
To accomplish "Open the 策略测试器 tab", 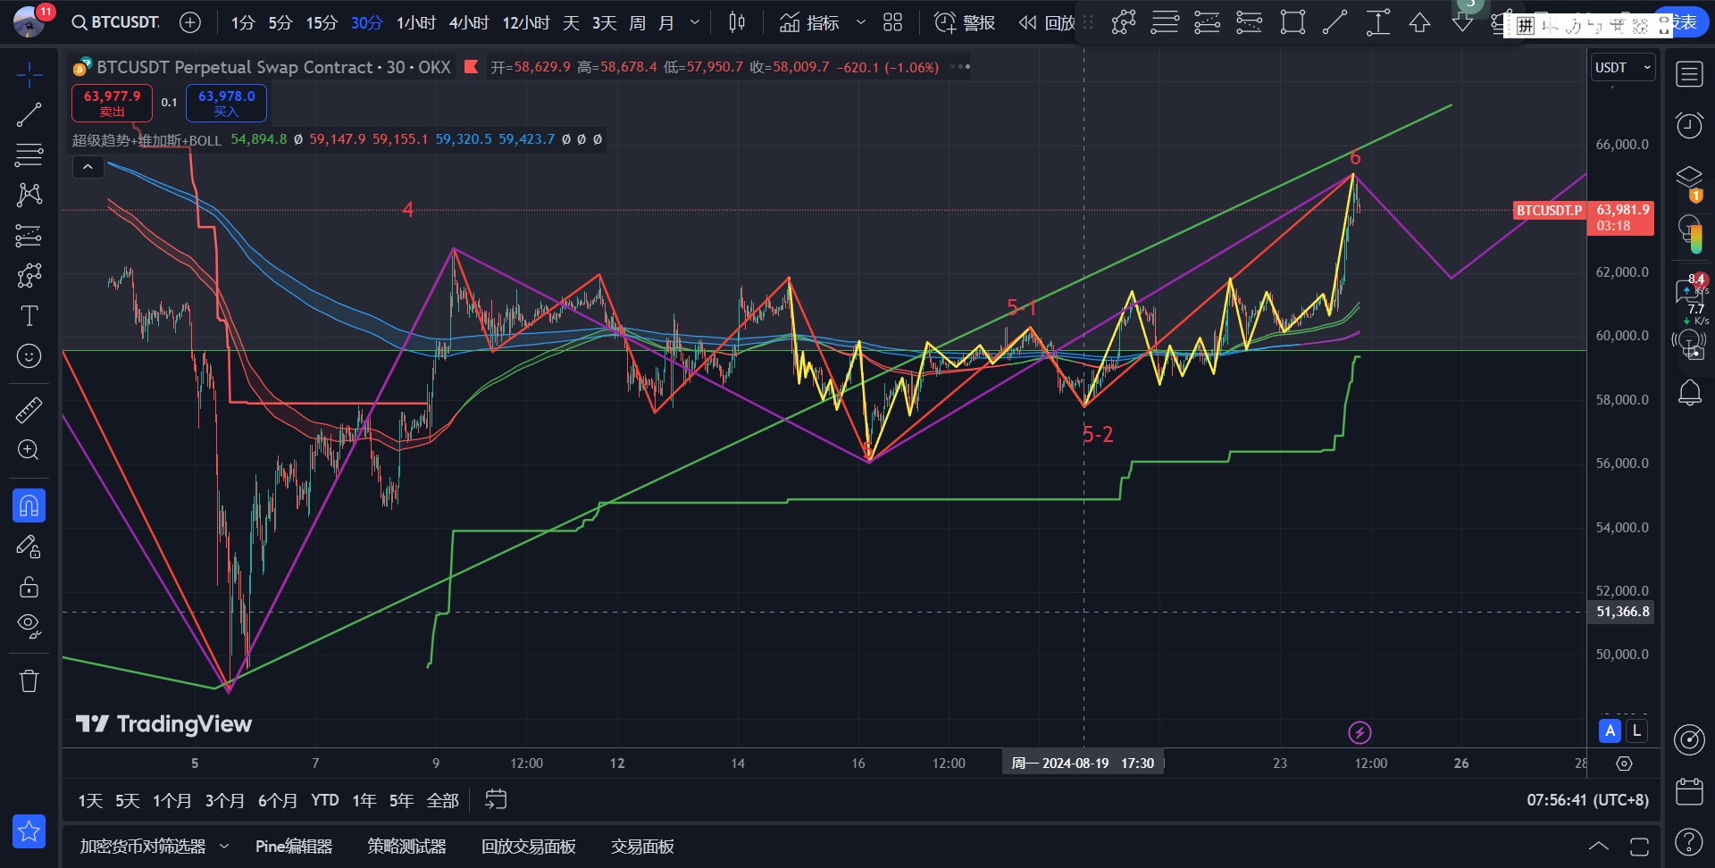I will [x=406, y=846].
